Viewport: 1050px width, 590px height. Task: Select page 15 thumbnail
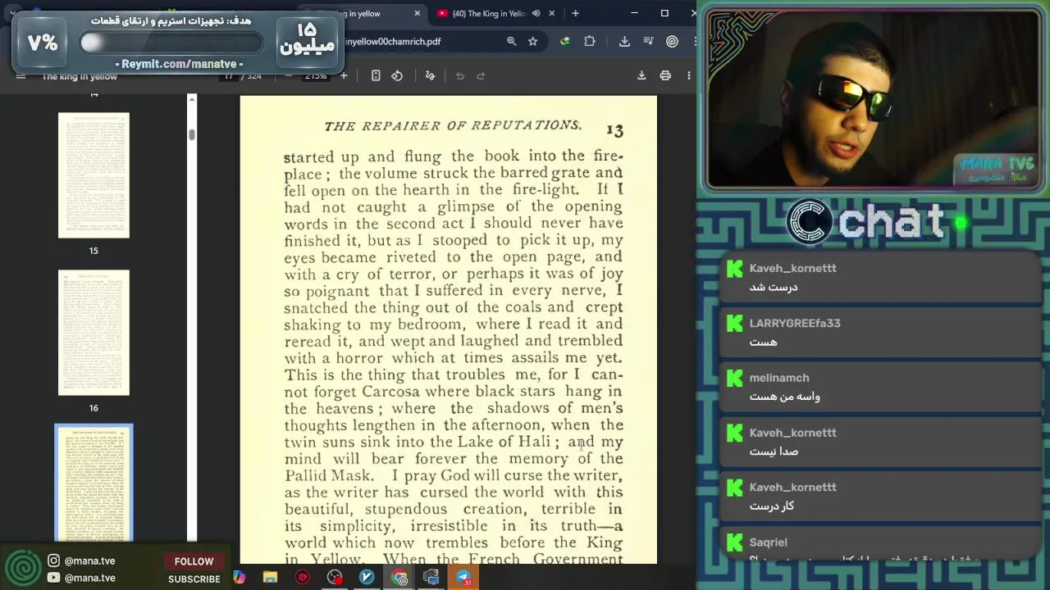coord(94,175)
